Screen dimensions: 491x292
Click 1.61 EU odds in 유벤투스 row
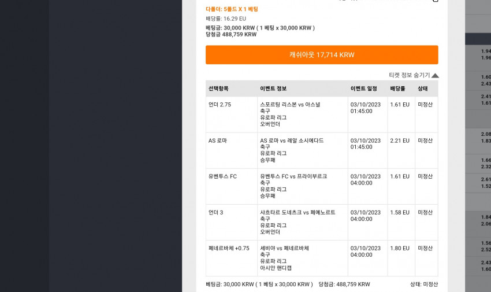click(400, 176)
